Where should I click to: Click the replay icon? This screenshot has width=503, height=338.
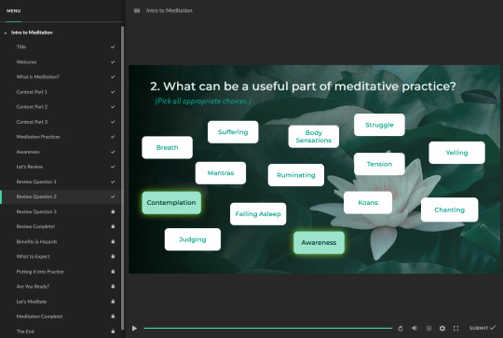tap(401, 328)
